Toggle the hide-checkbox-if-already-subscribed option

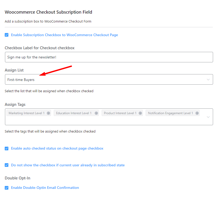[7, 165]
